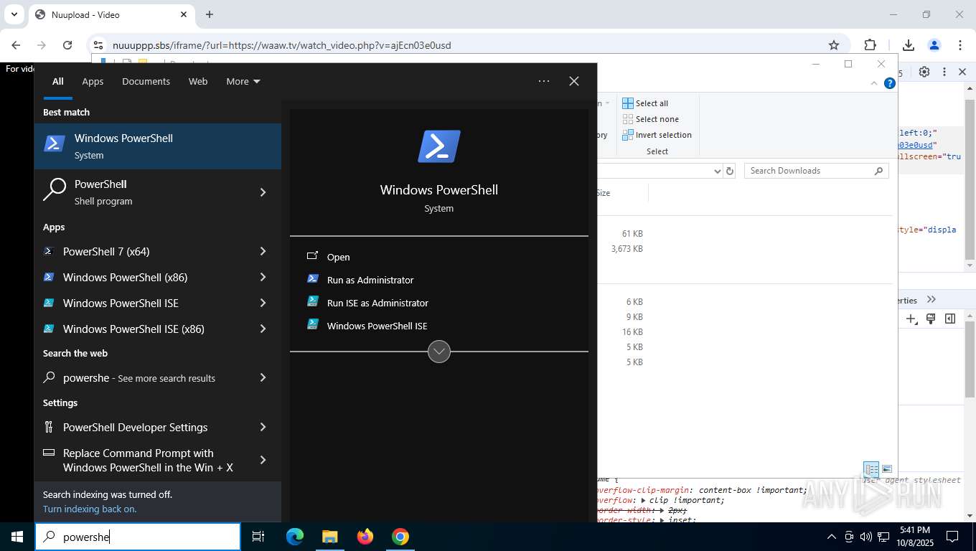976x551 pixels.
Task: Click Select all in Explorer ribbon
Action: (645, 103)
